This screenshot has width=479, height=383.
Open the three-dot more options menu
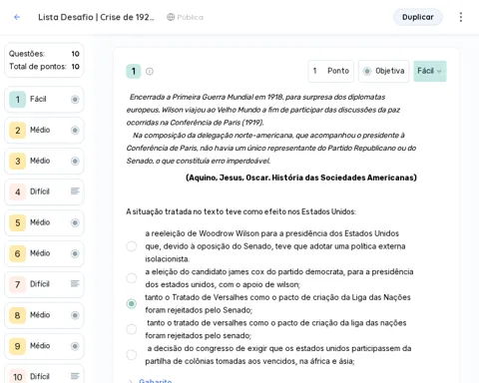(x=461, y=17)
